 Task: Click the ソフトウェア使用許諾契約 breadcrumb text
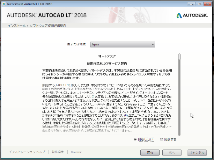(47, 26)
